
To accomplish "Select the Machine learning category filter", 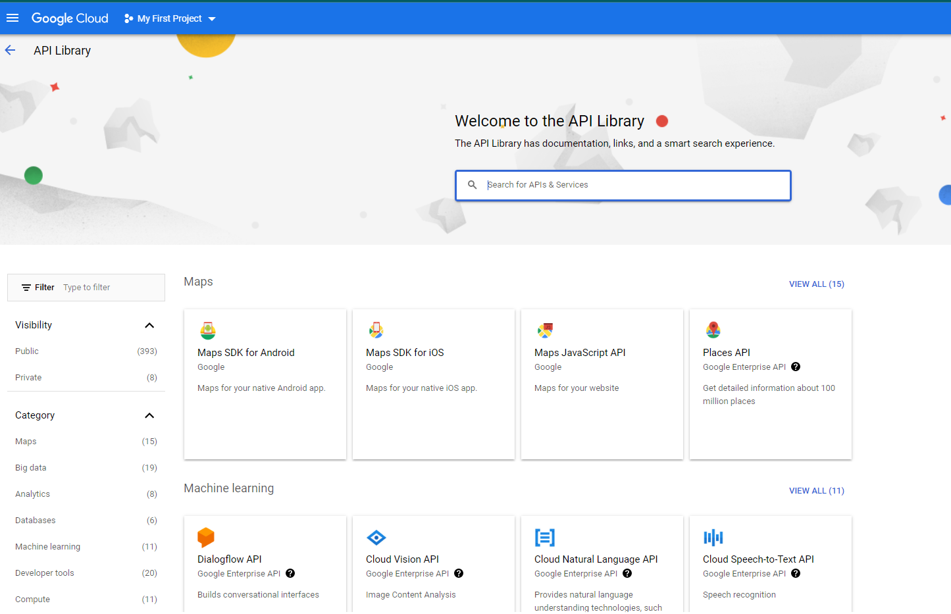I will pyautogui.click(x=47, y=547).
